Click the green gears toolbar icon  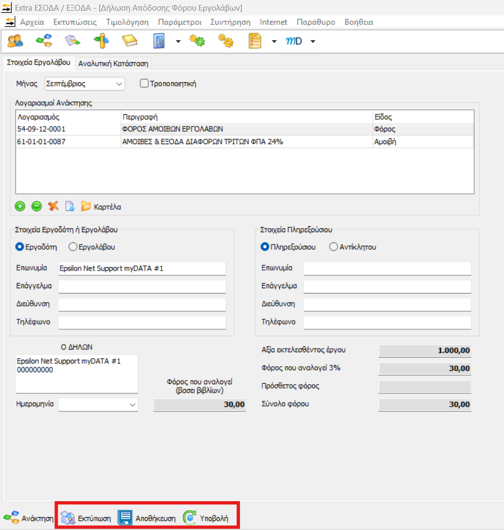(197, 41)
